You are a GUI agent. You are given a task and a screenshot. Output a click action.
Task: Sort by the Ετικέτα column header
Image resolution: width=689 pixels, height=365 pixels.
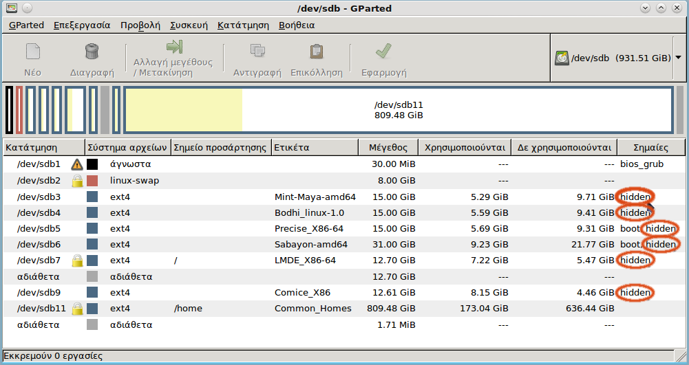[x=315, y=147]
